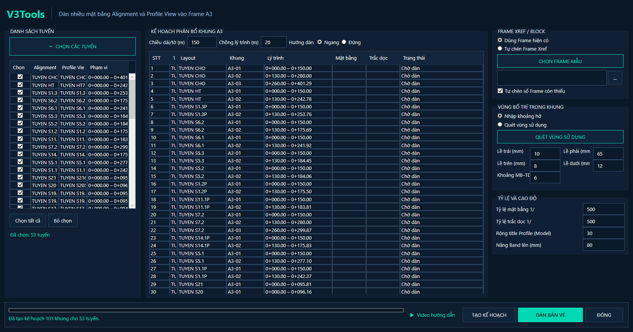
Task: Click the TẠO KẾ HOẠCH button
Action: coord(489,315)
